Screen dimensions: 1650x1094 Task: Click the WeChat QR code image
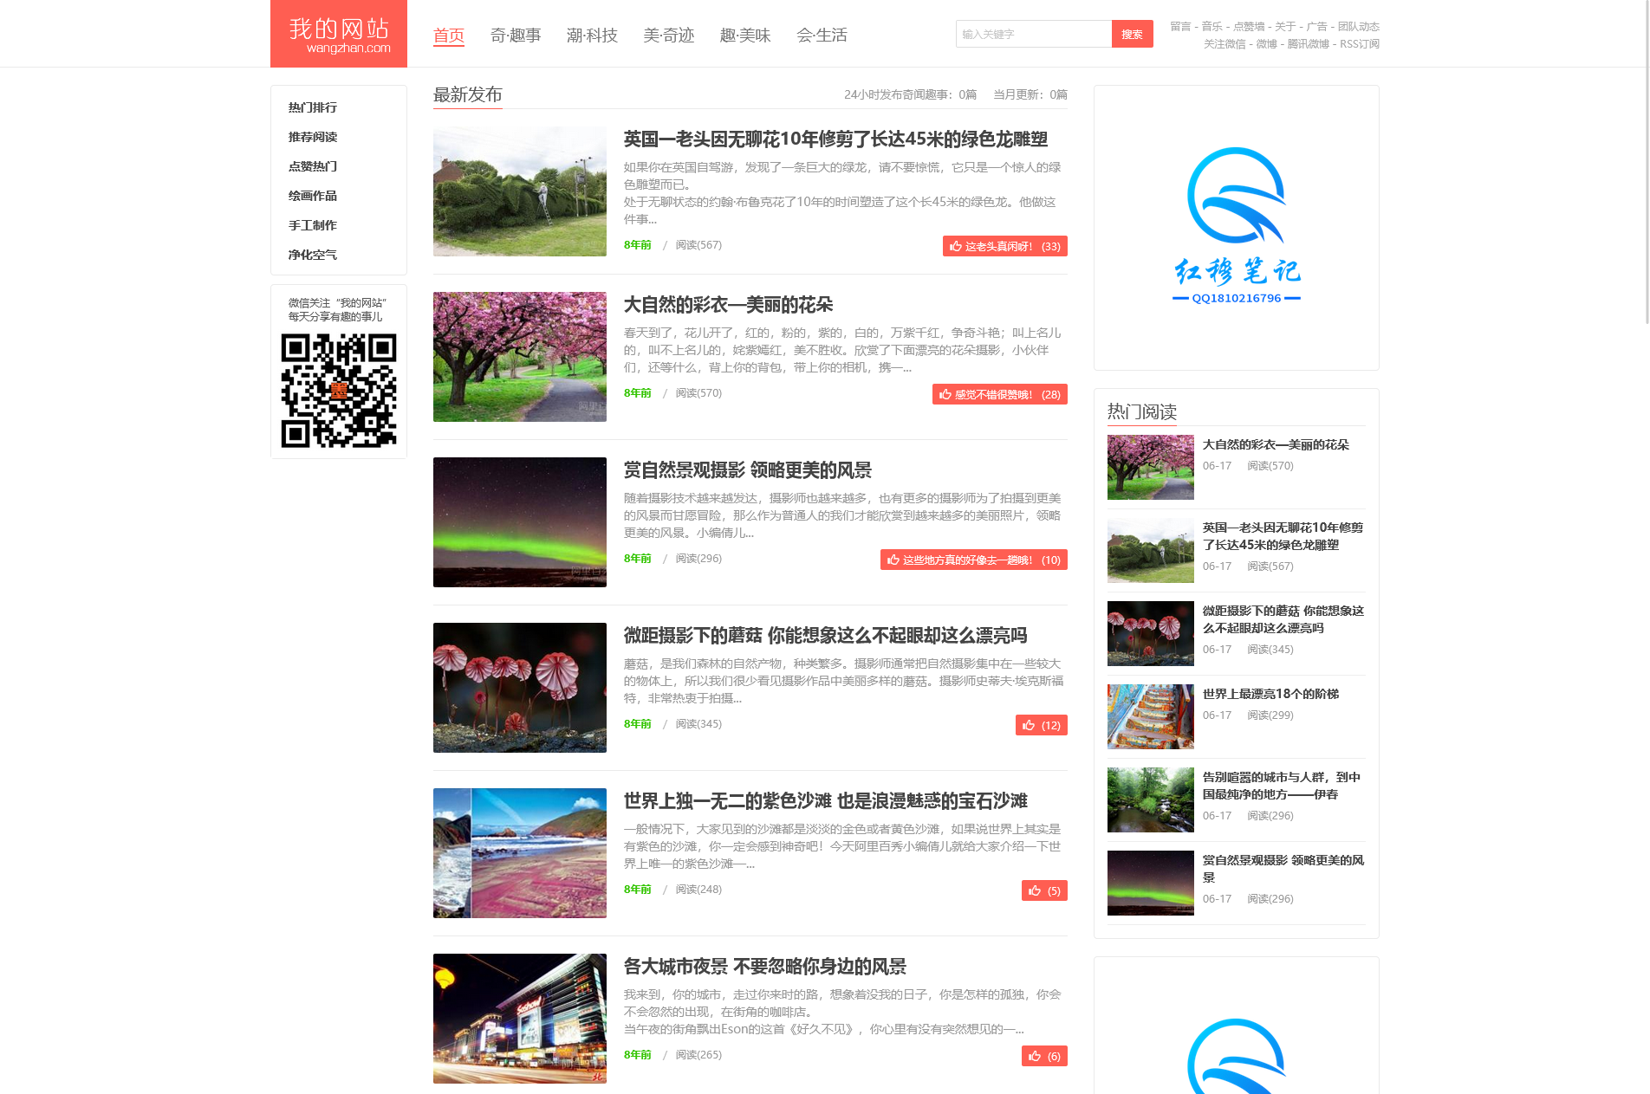coord(337,391)
